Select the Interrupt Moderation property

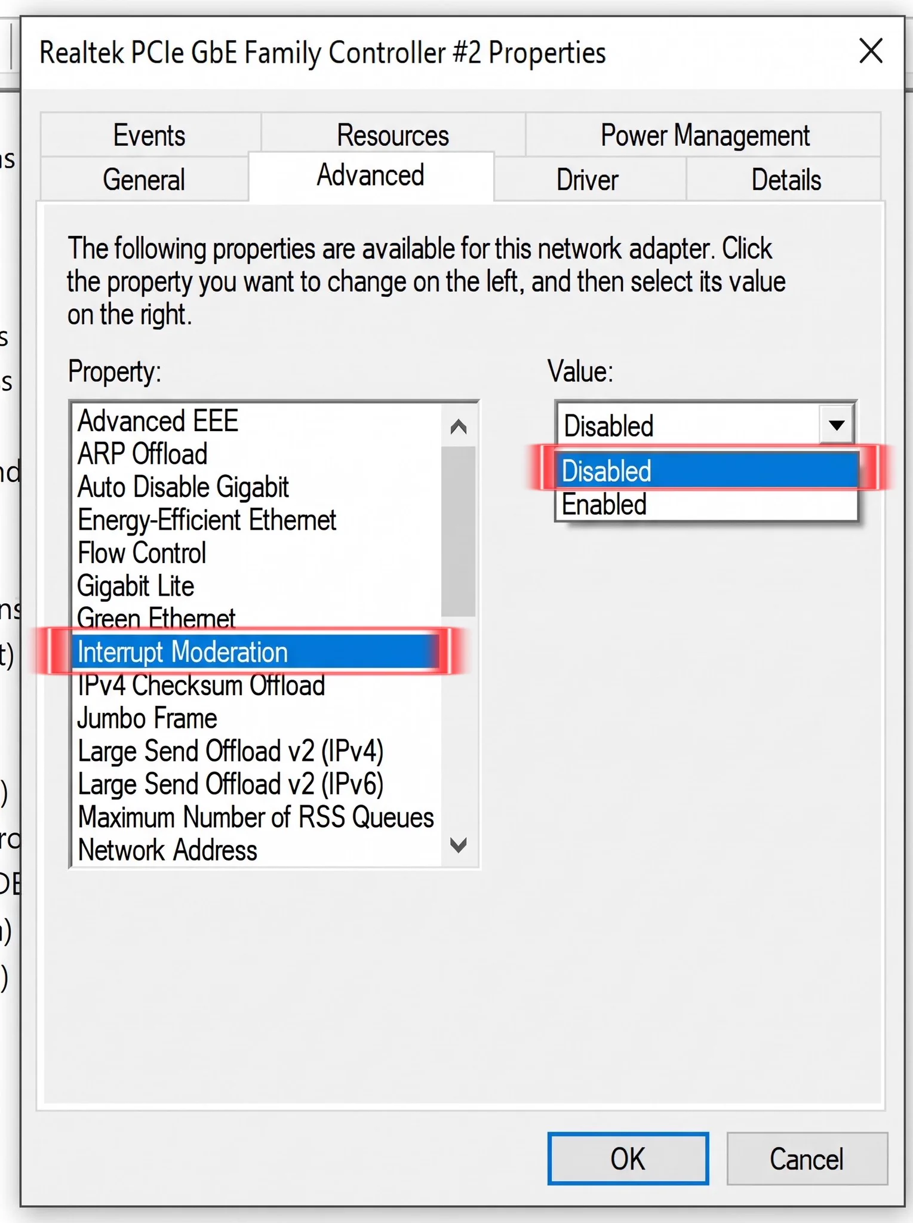257,652
